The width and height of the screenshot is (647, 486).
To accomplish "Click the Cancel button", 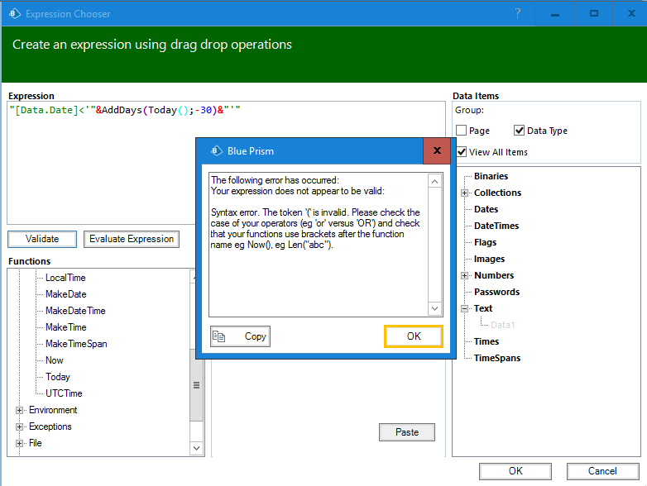I will (x=603, y=471).
